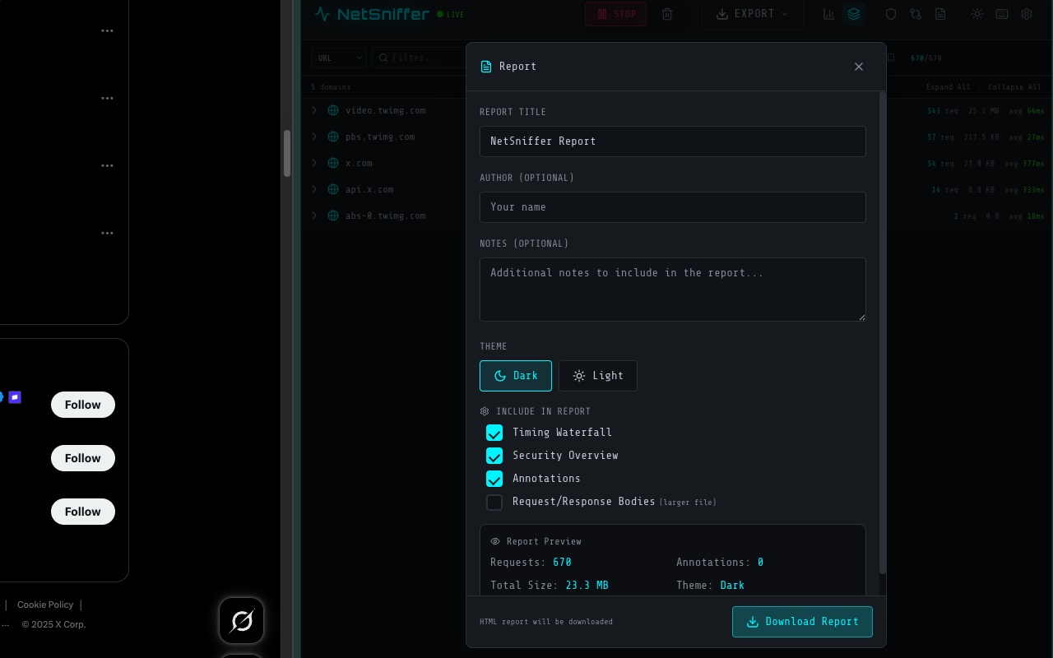Switch theme using the toolbar sun icon
The height and width of the screenshot is (658, 1053).
[976, 14]
